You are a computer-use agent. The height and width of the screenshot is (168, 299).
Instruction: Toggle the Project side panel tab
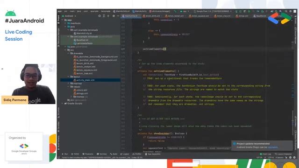[x=58, y=20]
